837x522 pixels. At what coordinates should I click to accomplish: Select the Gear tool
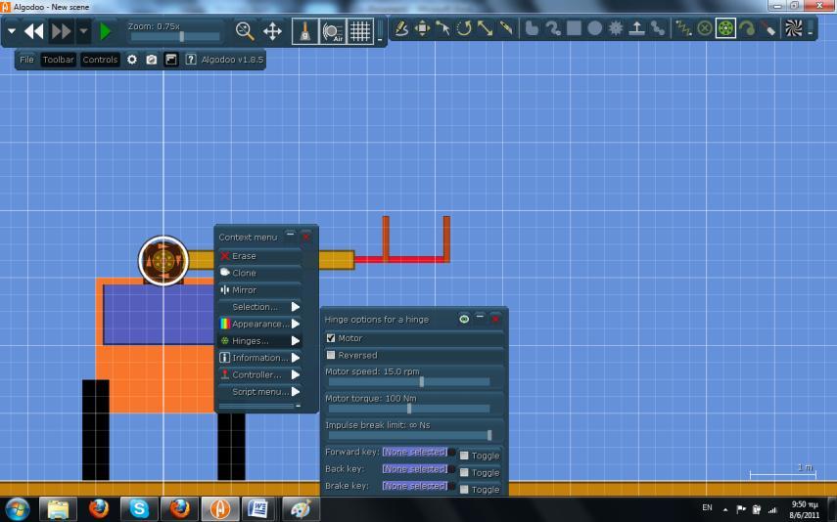(616, 28)
